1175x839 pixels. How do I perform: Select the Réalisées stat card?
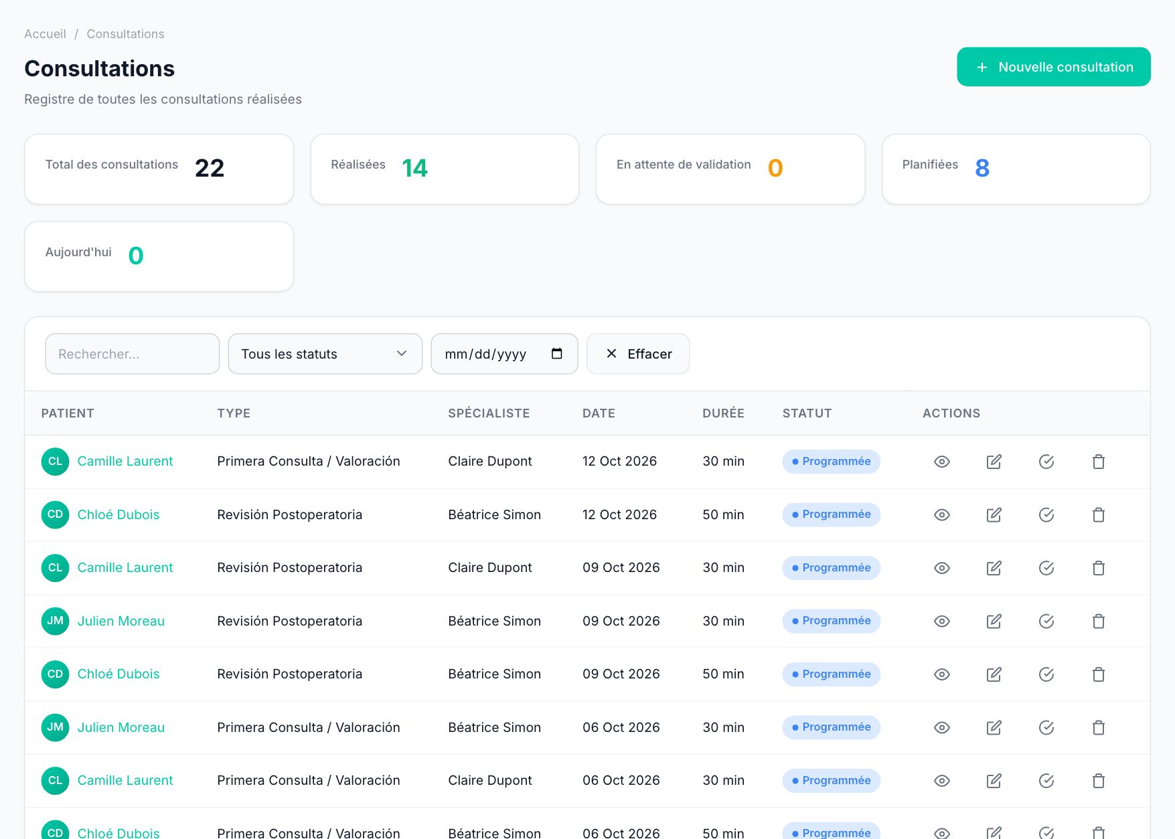pos(445,169)
